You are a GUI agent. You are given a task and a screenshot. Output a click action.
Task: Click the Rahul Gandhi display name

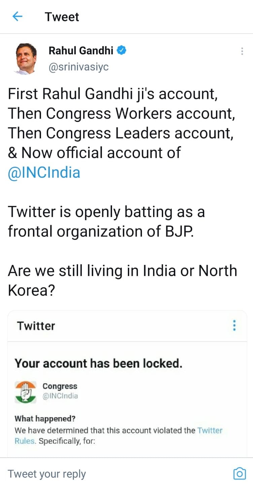point(81,51)
